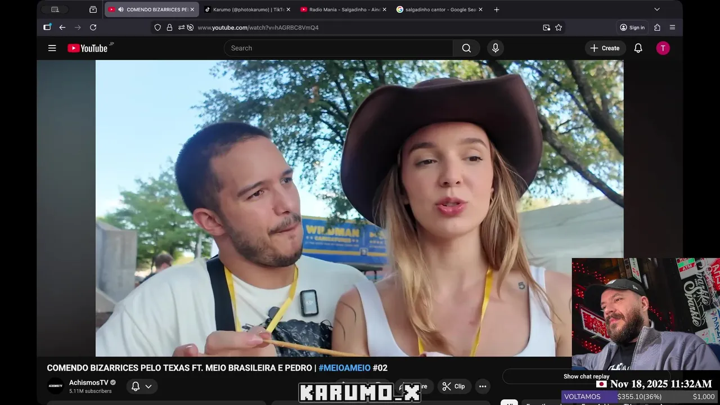This screenshot has width=720, height=405.
Task: Open the AchismosTV channel name link
Action: pyautogui.click(x=89, y=382)
